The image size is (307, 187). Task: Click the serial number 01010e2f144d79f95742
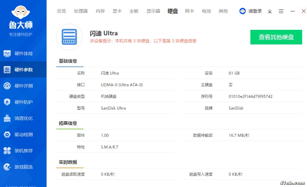pyautogui.click(x=250, y=97)
